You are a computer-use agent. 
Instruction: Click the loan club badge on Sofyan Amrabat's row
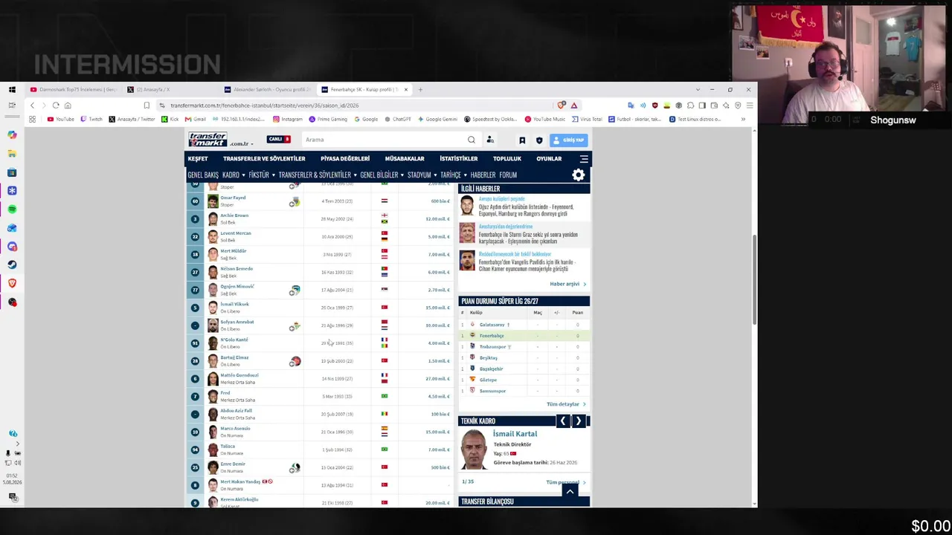295,325
